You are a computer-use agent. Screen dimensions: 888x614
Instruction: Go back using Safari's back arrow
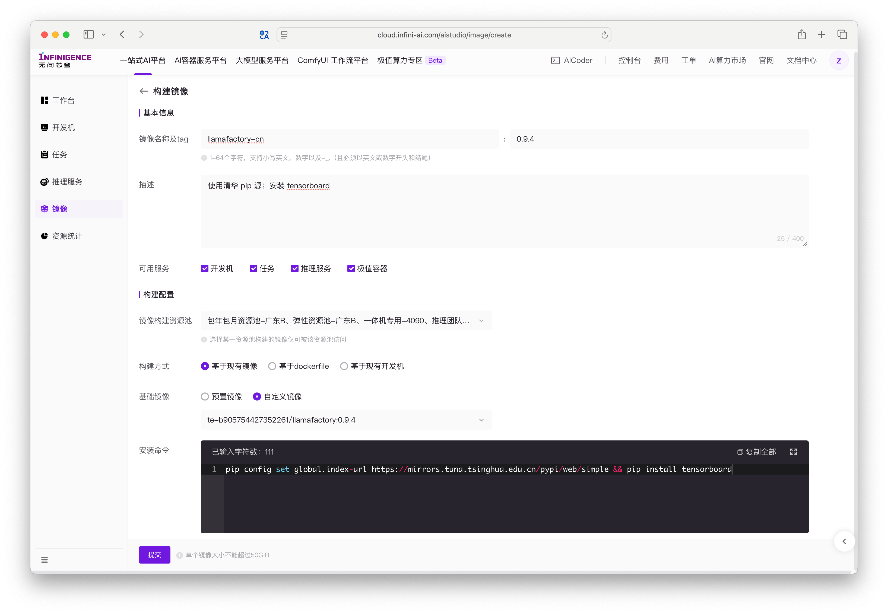coord(122,35)
